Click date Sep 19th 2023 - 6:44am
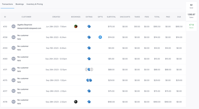 point(56,48)
